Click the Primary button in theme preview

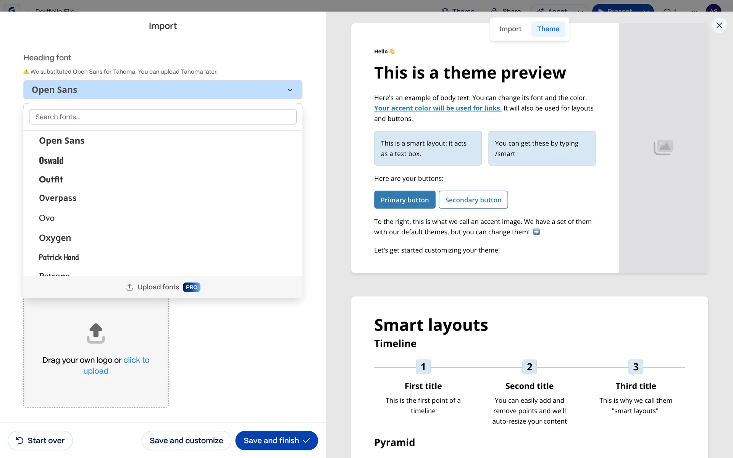pos(404,200)
